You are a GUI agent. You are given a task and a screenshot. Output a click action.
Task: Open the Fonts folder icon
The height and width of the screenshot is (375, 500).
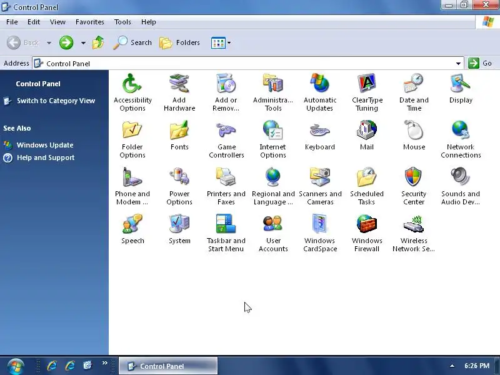179,130
